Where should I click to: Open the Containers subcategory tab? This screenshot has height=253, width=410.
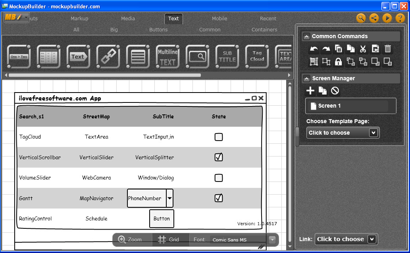[264, 29]
